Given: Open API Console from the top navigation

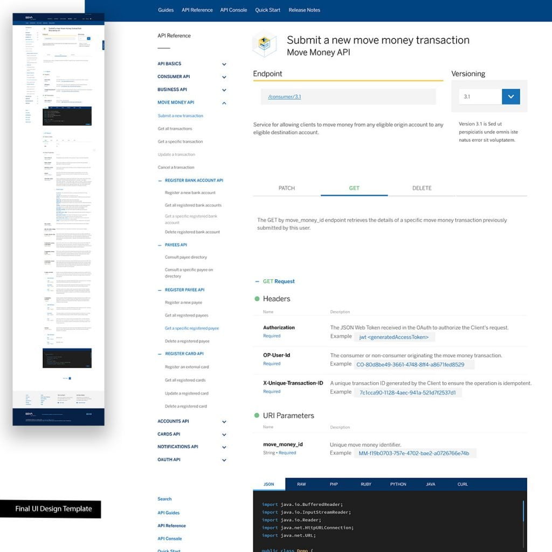Looking at the screenshot, I should 232,10.
